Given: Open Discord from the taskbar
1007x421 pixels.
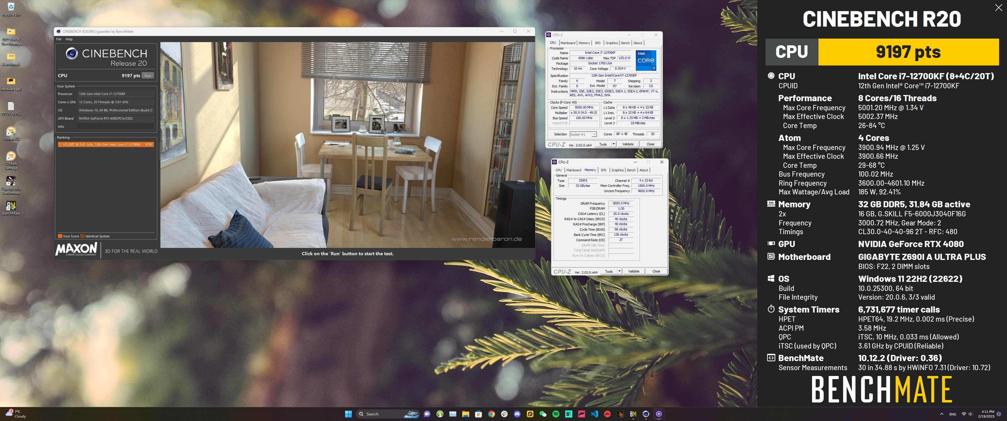Looking at the screenshot, I should (517, 414).
